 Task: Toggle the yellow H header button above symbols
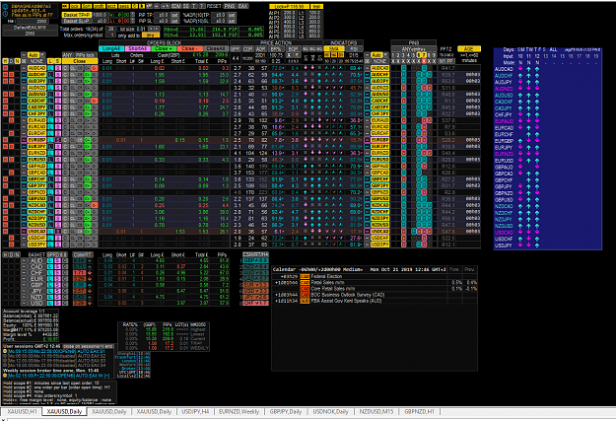click(5, 61)
